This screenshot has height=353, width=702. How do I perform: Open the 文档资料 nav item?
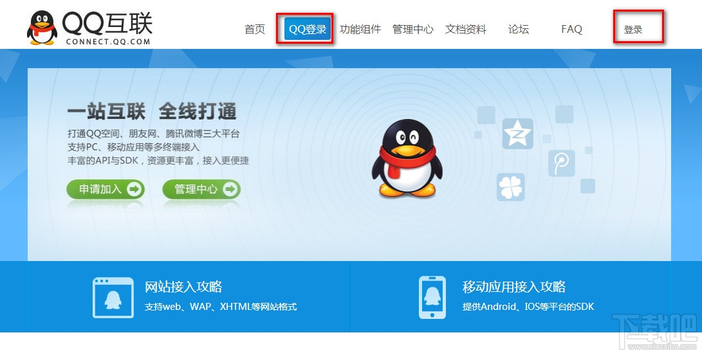466,30
